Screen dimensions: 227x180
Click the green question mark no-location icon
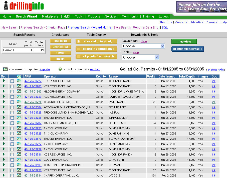(x=60, y=69)
